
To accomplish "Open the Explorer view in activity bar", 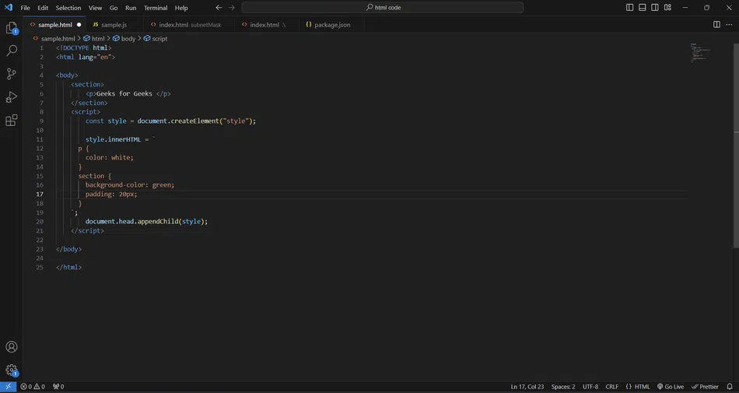I will coord(12,29).
